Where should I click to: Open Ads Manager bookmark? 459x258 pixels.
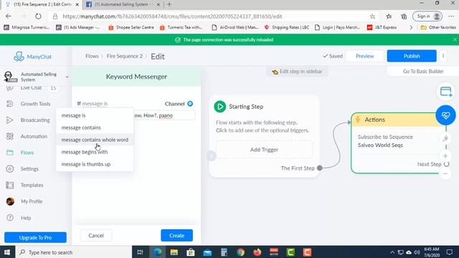point(78,27)
